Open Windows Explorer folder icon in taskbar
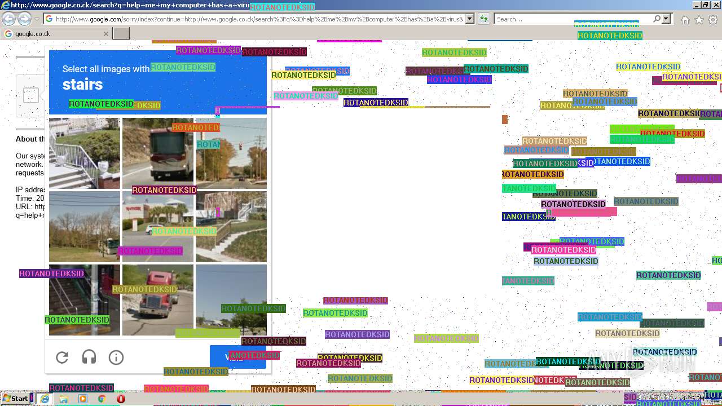 (64, 399)
